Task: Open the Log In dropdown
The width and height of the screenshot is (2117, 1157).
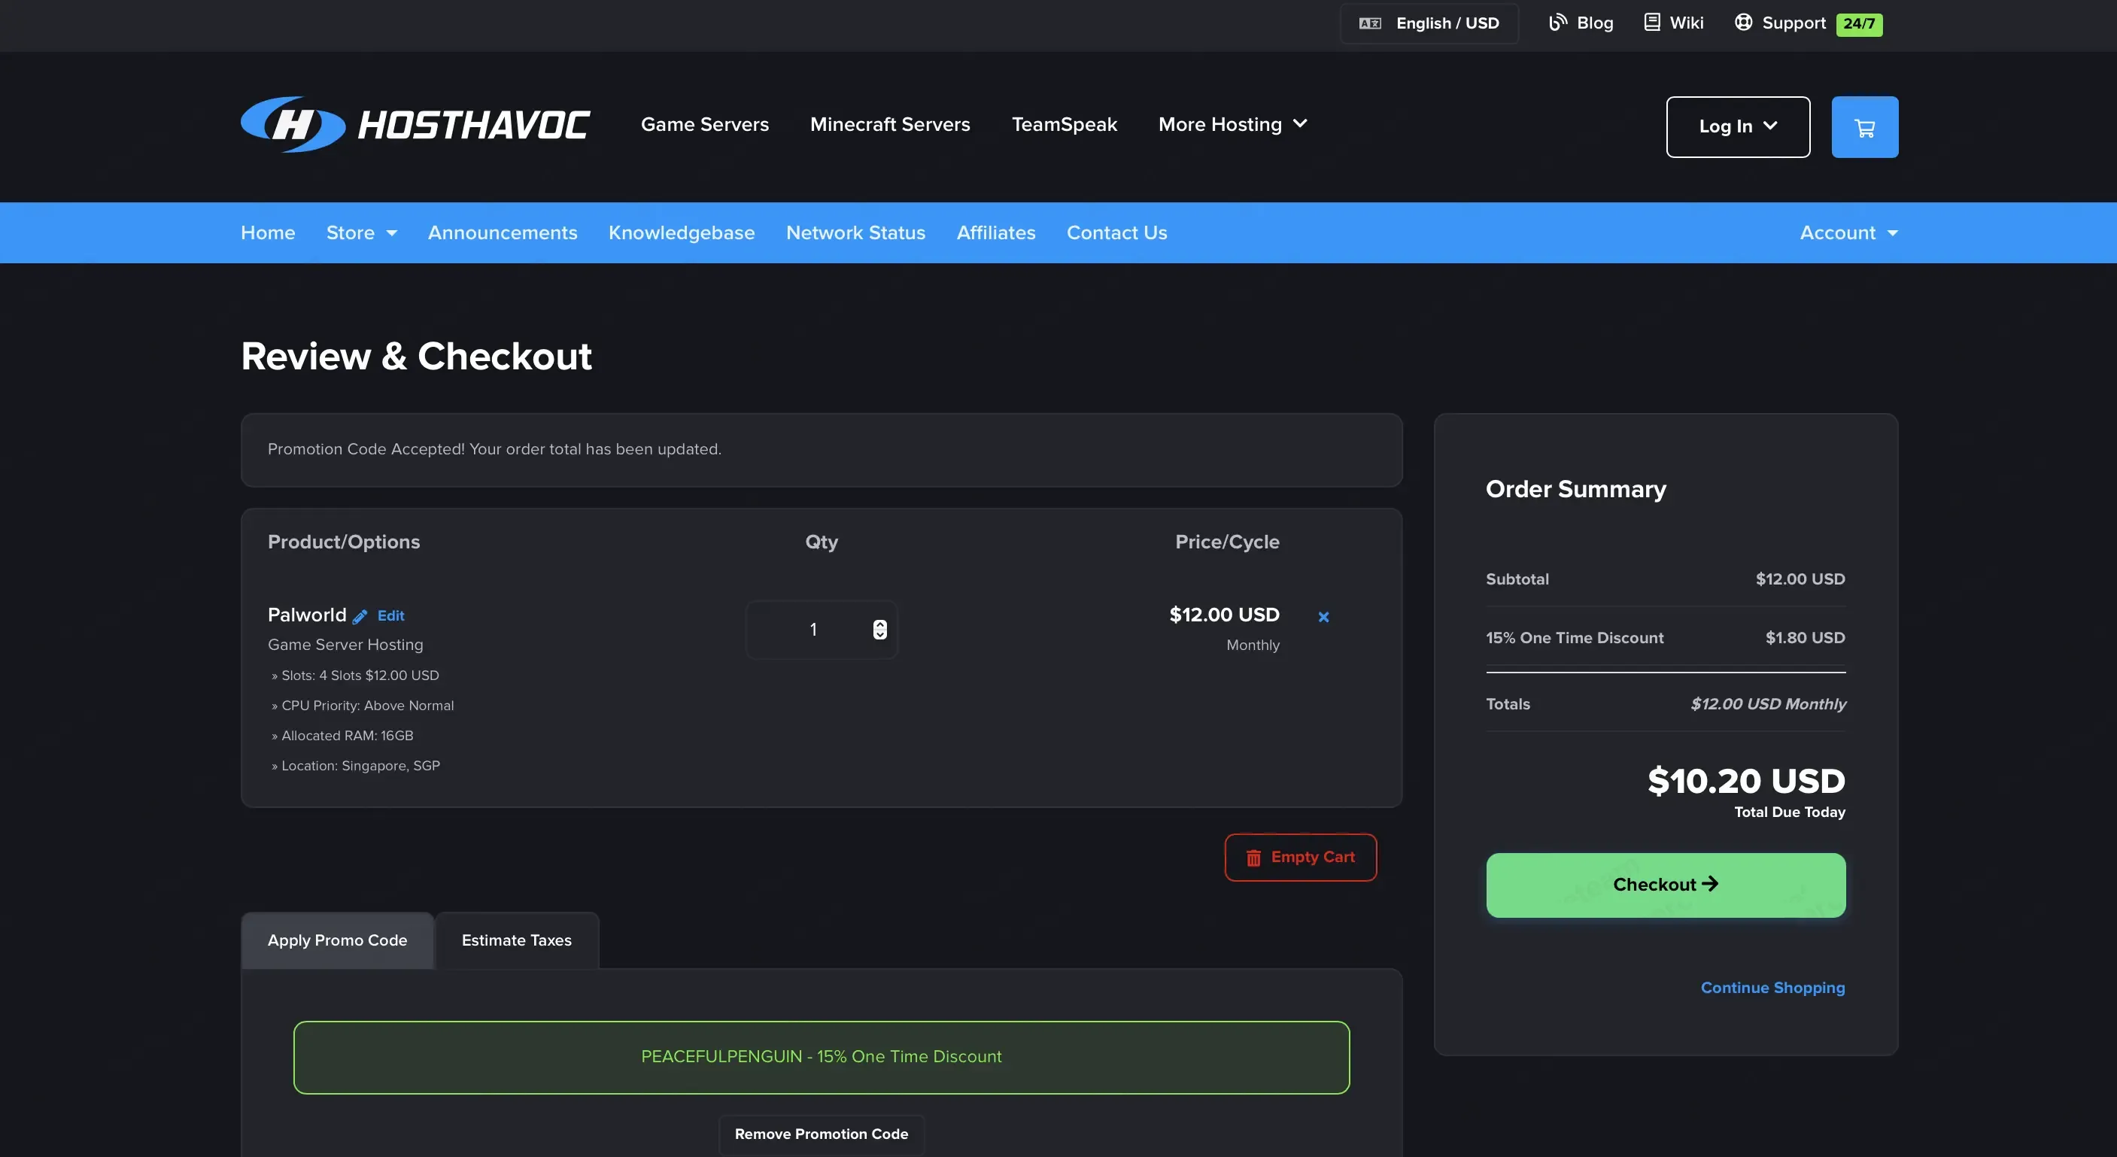Action: click(1738, 126)
